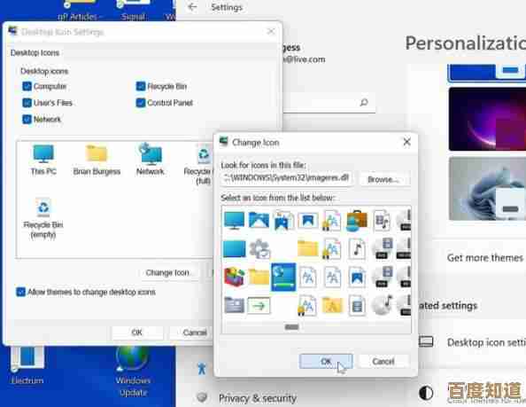Choose the framed picture icon beside the briefcase font document
Image resolution: width=526 pixels, height=407 pixels.
(x=307, y=221)
